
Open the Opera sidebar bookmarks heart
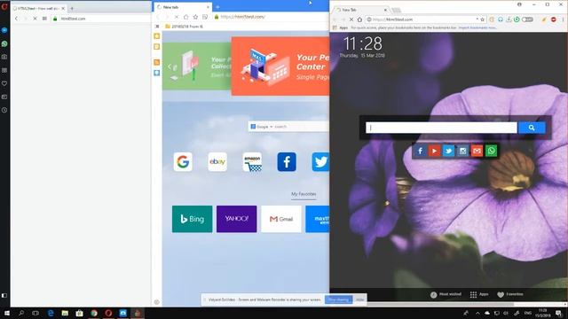coord(4,83)
